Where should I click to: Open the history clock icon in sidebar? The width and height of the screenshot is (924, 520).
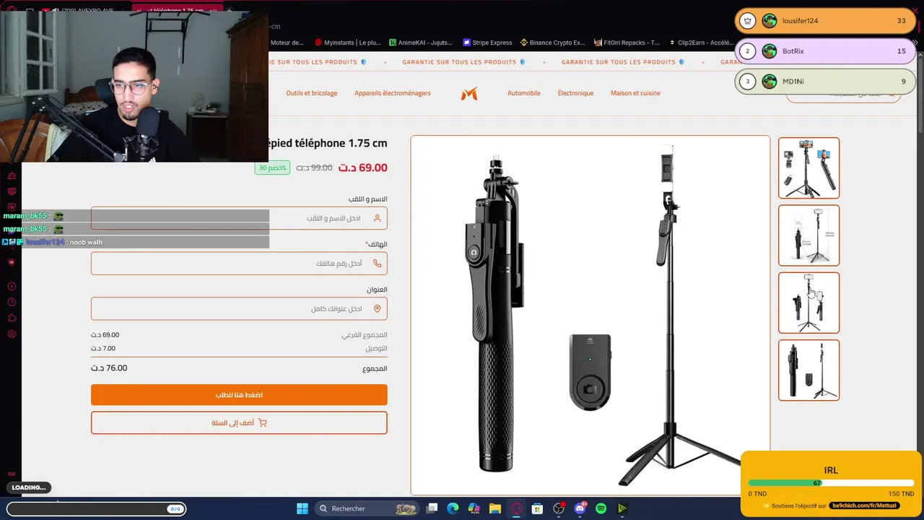coord(12,302)
